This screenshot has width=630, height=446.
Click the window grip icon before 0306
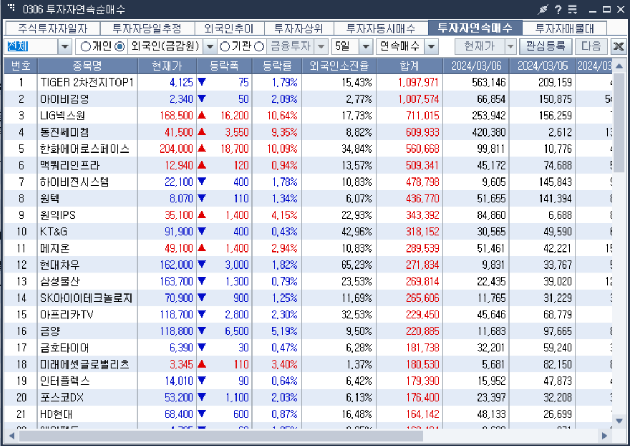11,7
